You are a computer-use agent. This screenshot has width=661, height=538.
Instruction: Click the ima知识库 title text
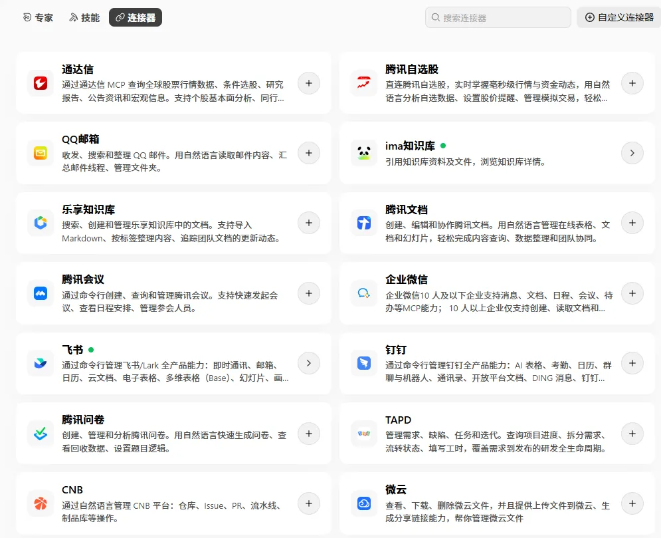pyautogui.click(x=410, y=146)
